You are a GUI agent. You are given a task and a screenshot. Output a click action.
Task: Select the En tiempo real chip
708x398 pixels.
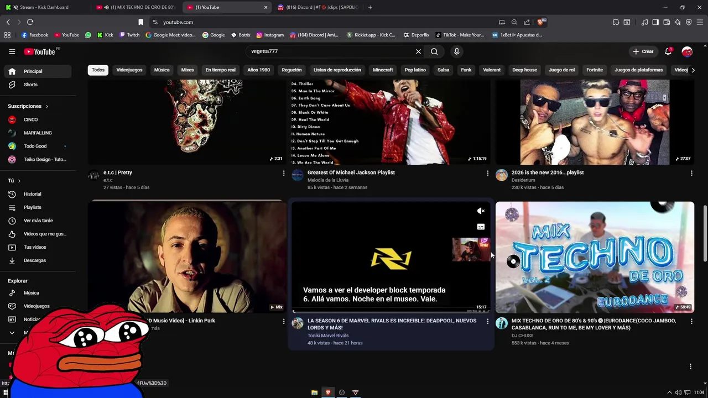(220, 70)
